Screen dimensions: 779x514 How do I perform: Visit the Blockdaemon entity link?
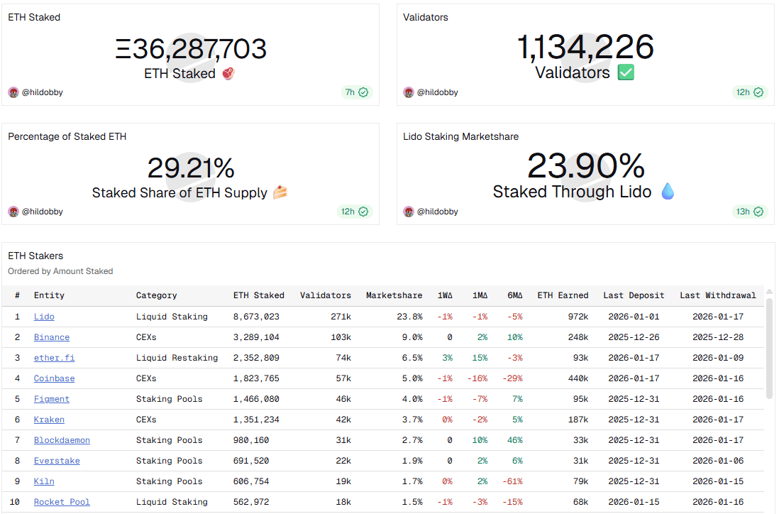click(62, 440)
